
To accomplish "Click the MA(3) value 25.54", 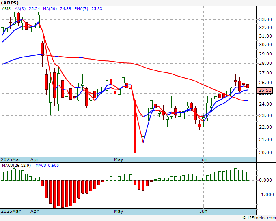I will 34,9.
